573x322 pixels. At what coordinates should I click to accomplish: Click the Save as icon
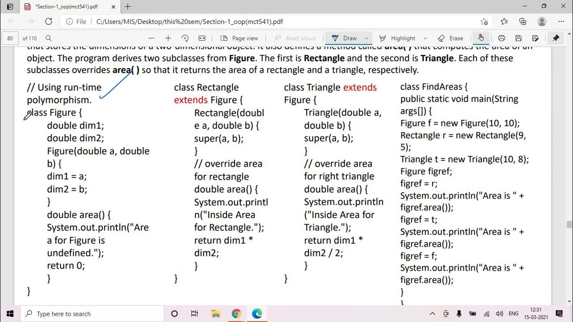point(535,38)
